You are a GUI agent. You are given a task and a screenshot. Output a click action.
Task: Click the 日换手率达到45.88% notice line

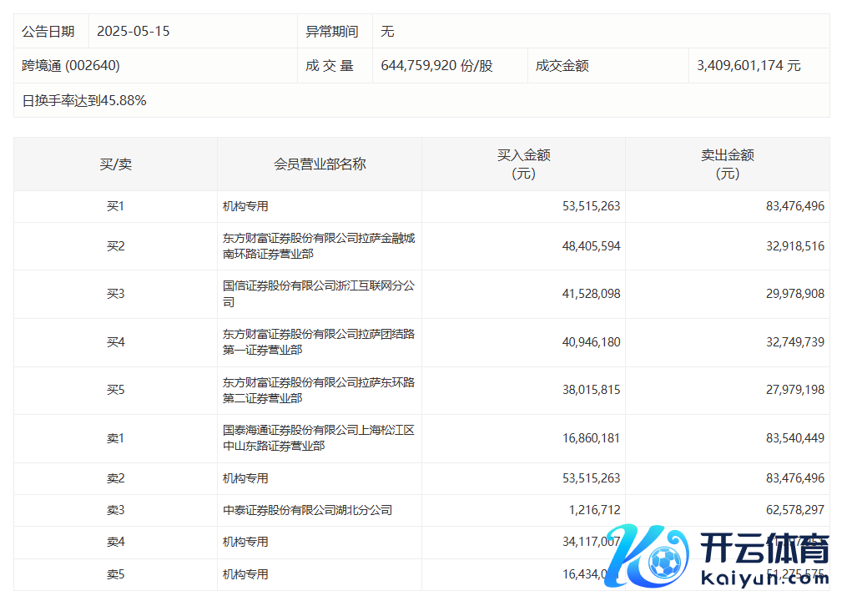tap(84, 101)
